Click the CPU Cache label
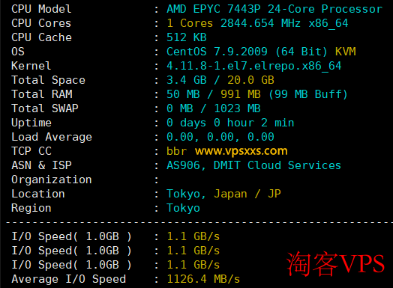The height and width of the screenshot is (288, 393). 41,37
